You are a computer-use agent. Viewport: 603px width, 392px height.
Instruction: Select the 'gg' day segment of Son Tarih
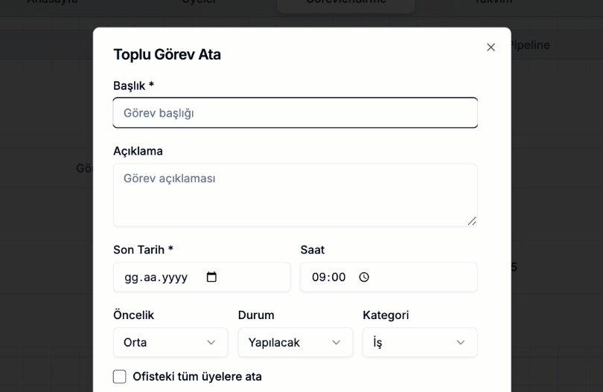coord(131,277)
